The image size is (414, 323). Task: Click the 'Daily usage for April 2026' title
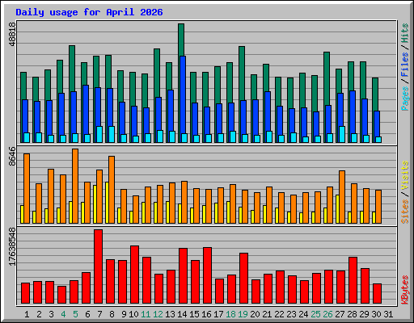click(89, 12)
